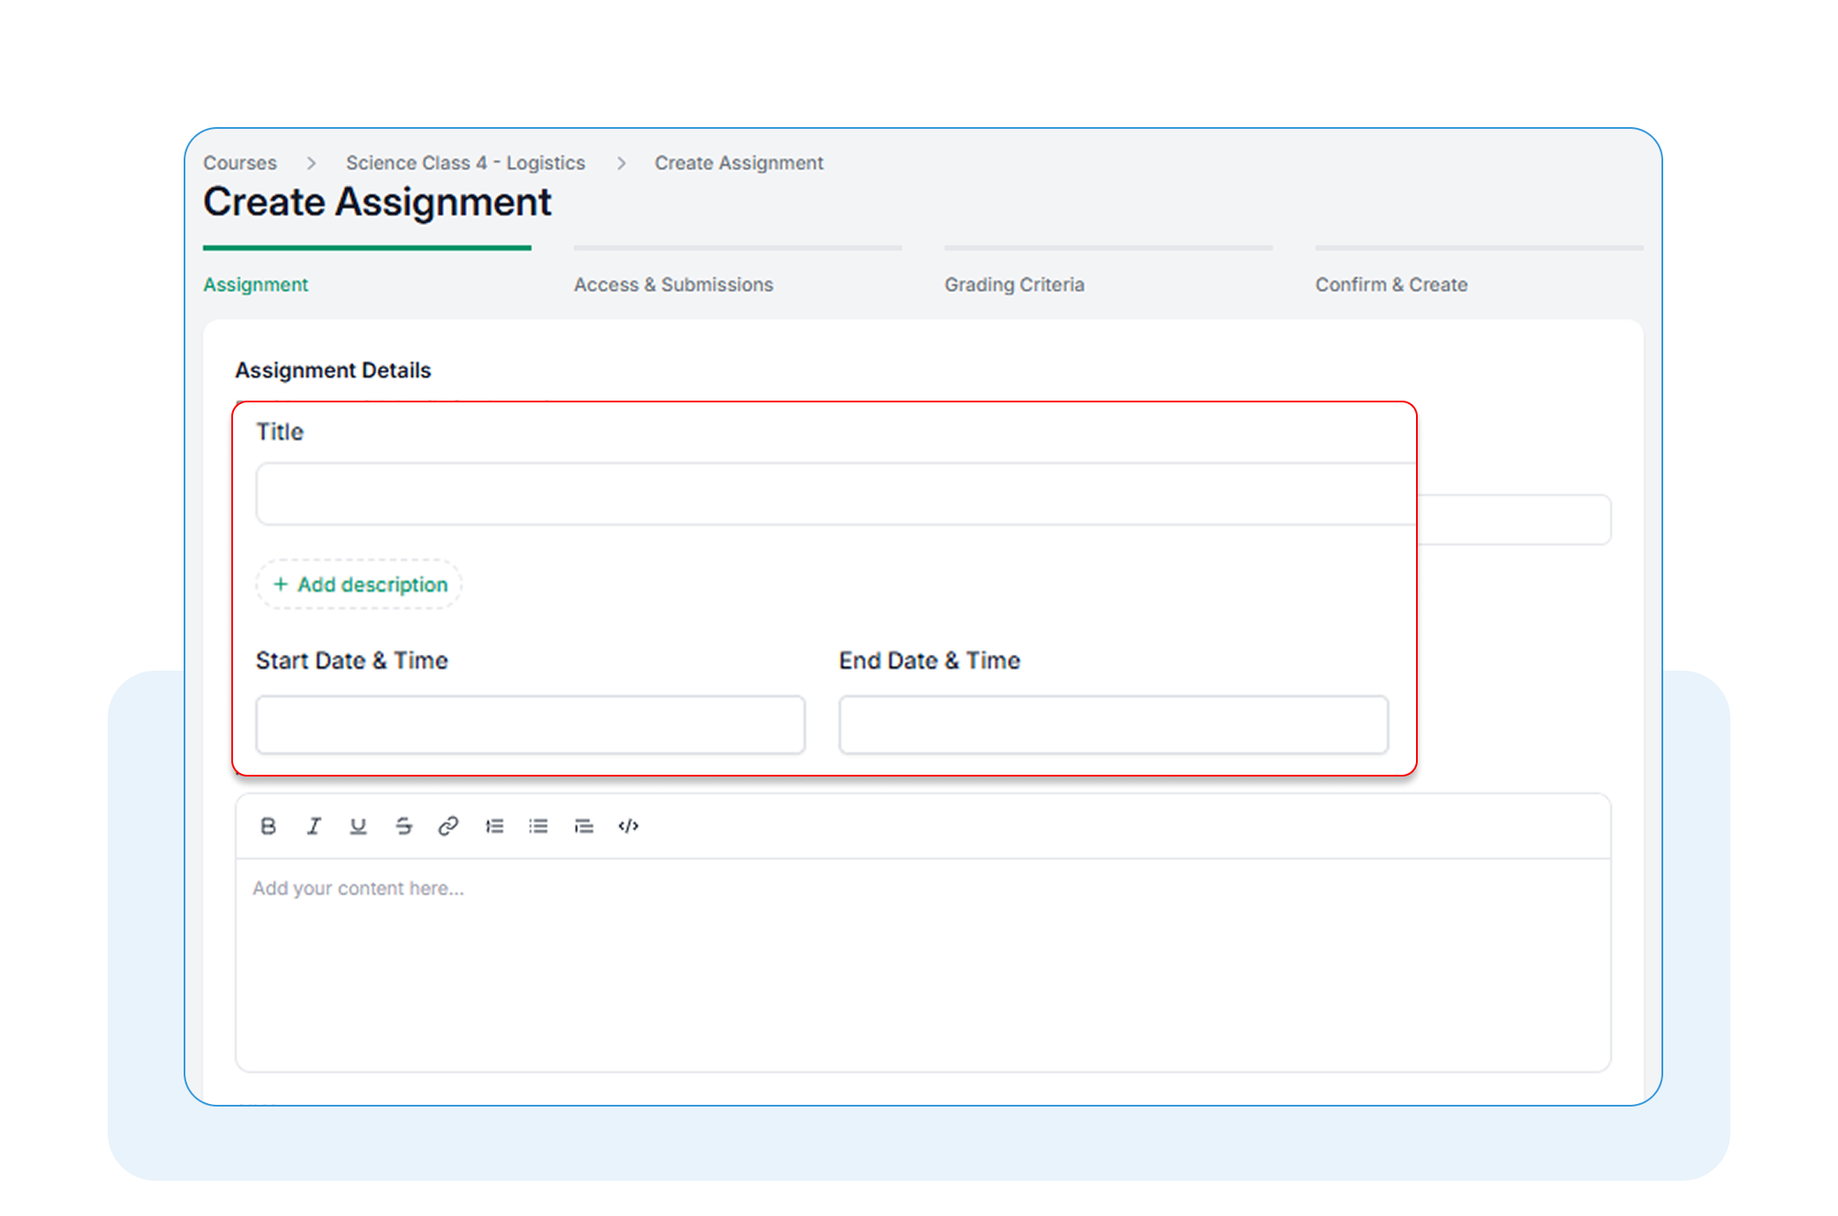Go to Confirm & Create step
Image resolution: width=1838 pixels, height=1216 pixels.
click(x=1391, y=284)
